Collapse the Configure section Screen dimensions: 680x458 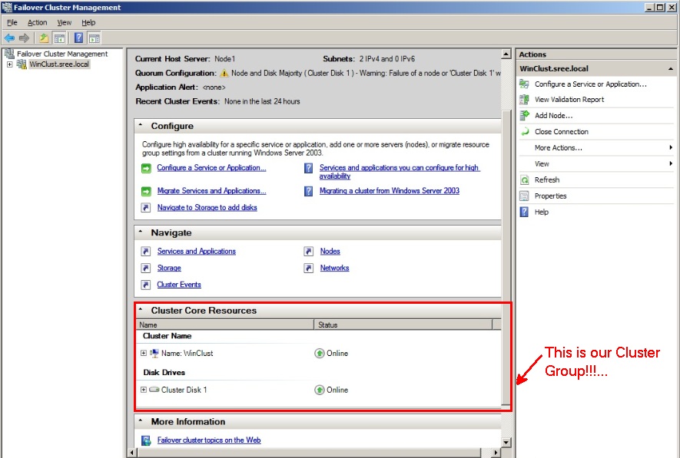[x=141, y=126]
